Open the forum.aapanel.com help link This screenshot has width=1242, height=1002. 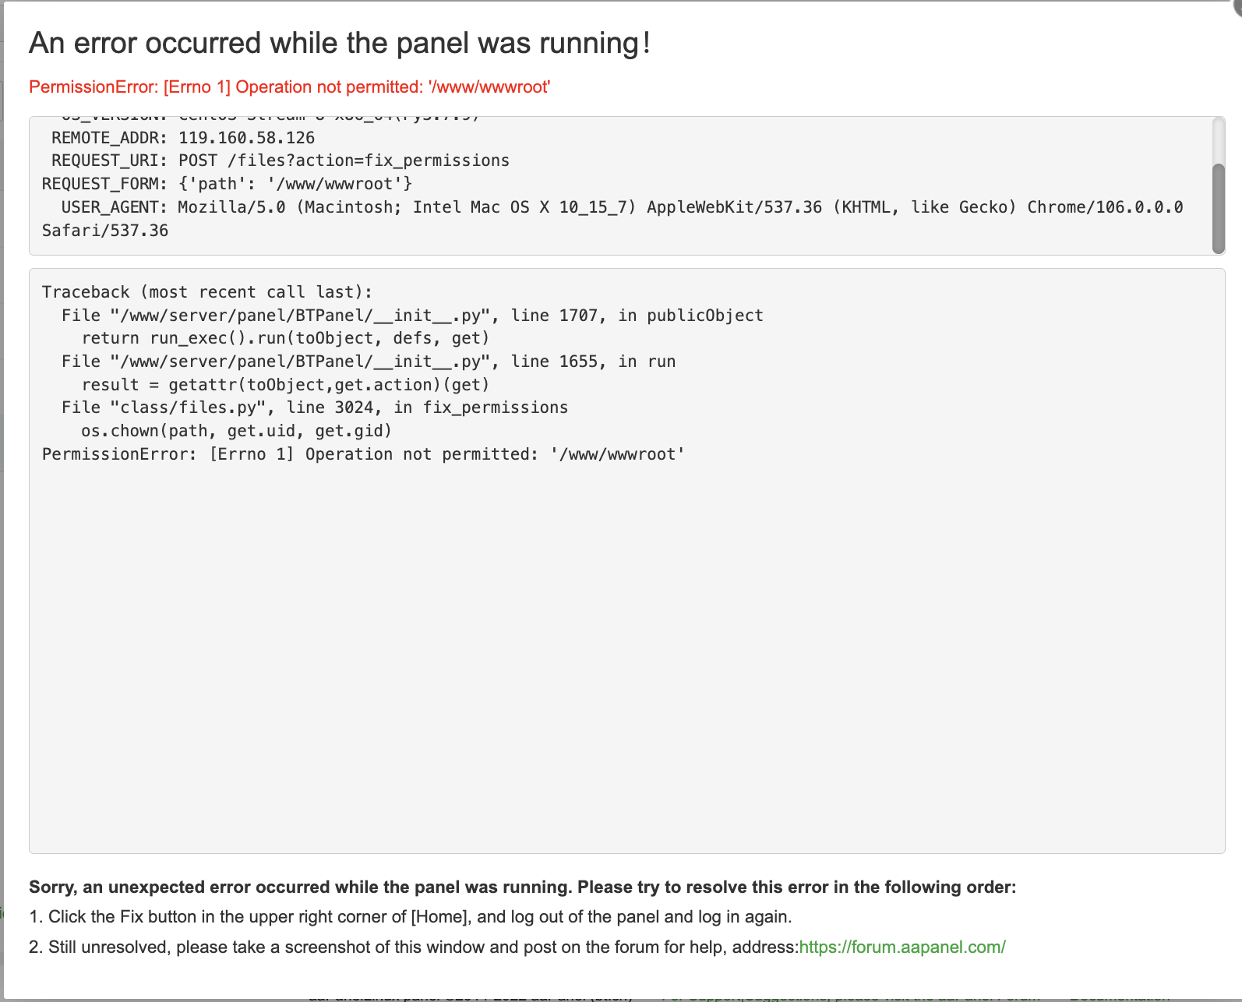click(x=902, y=947)
